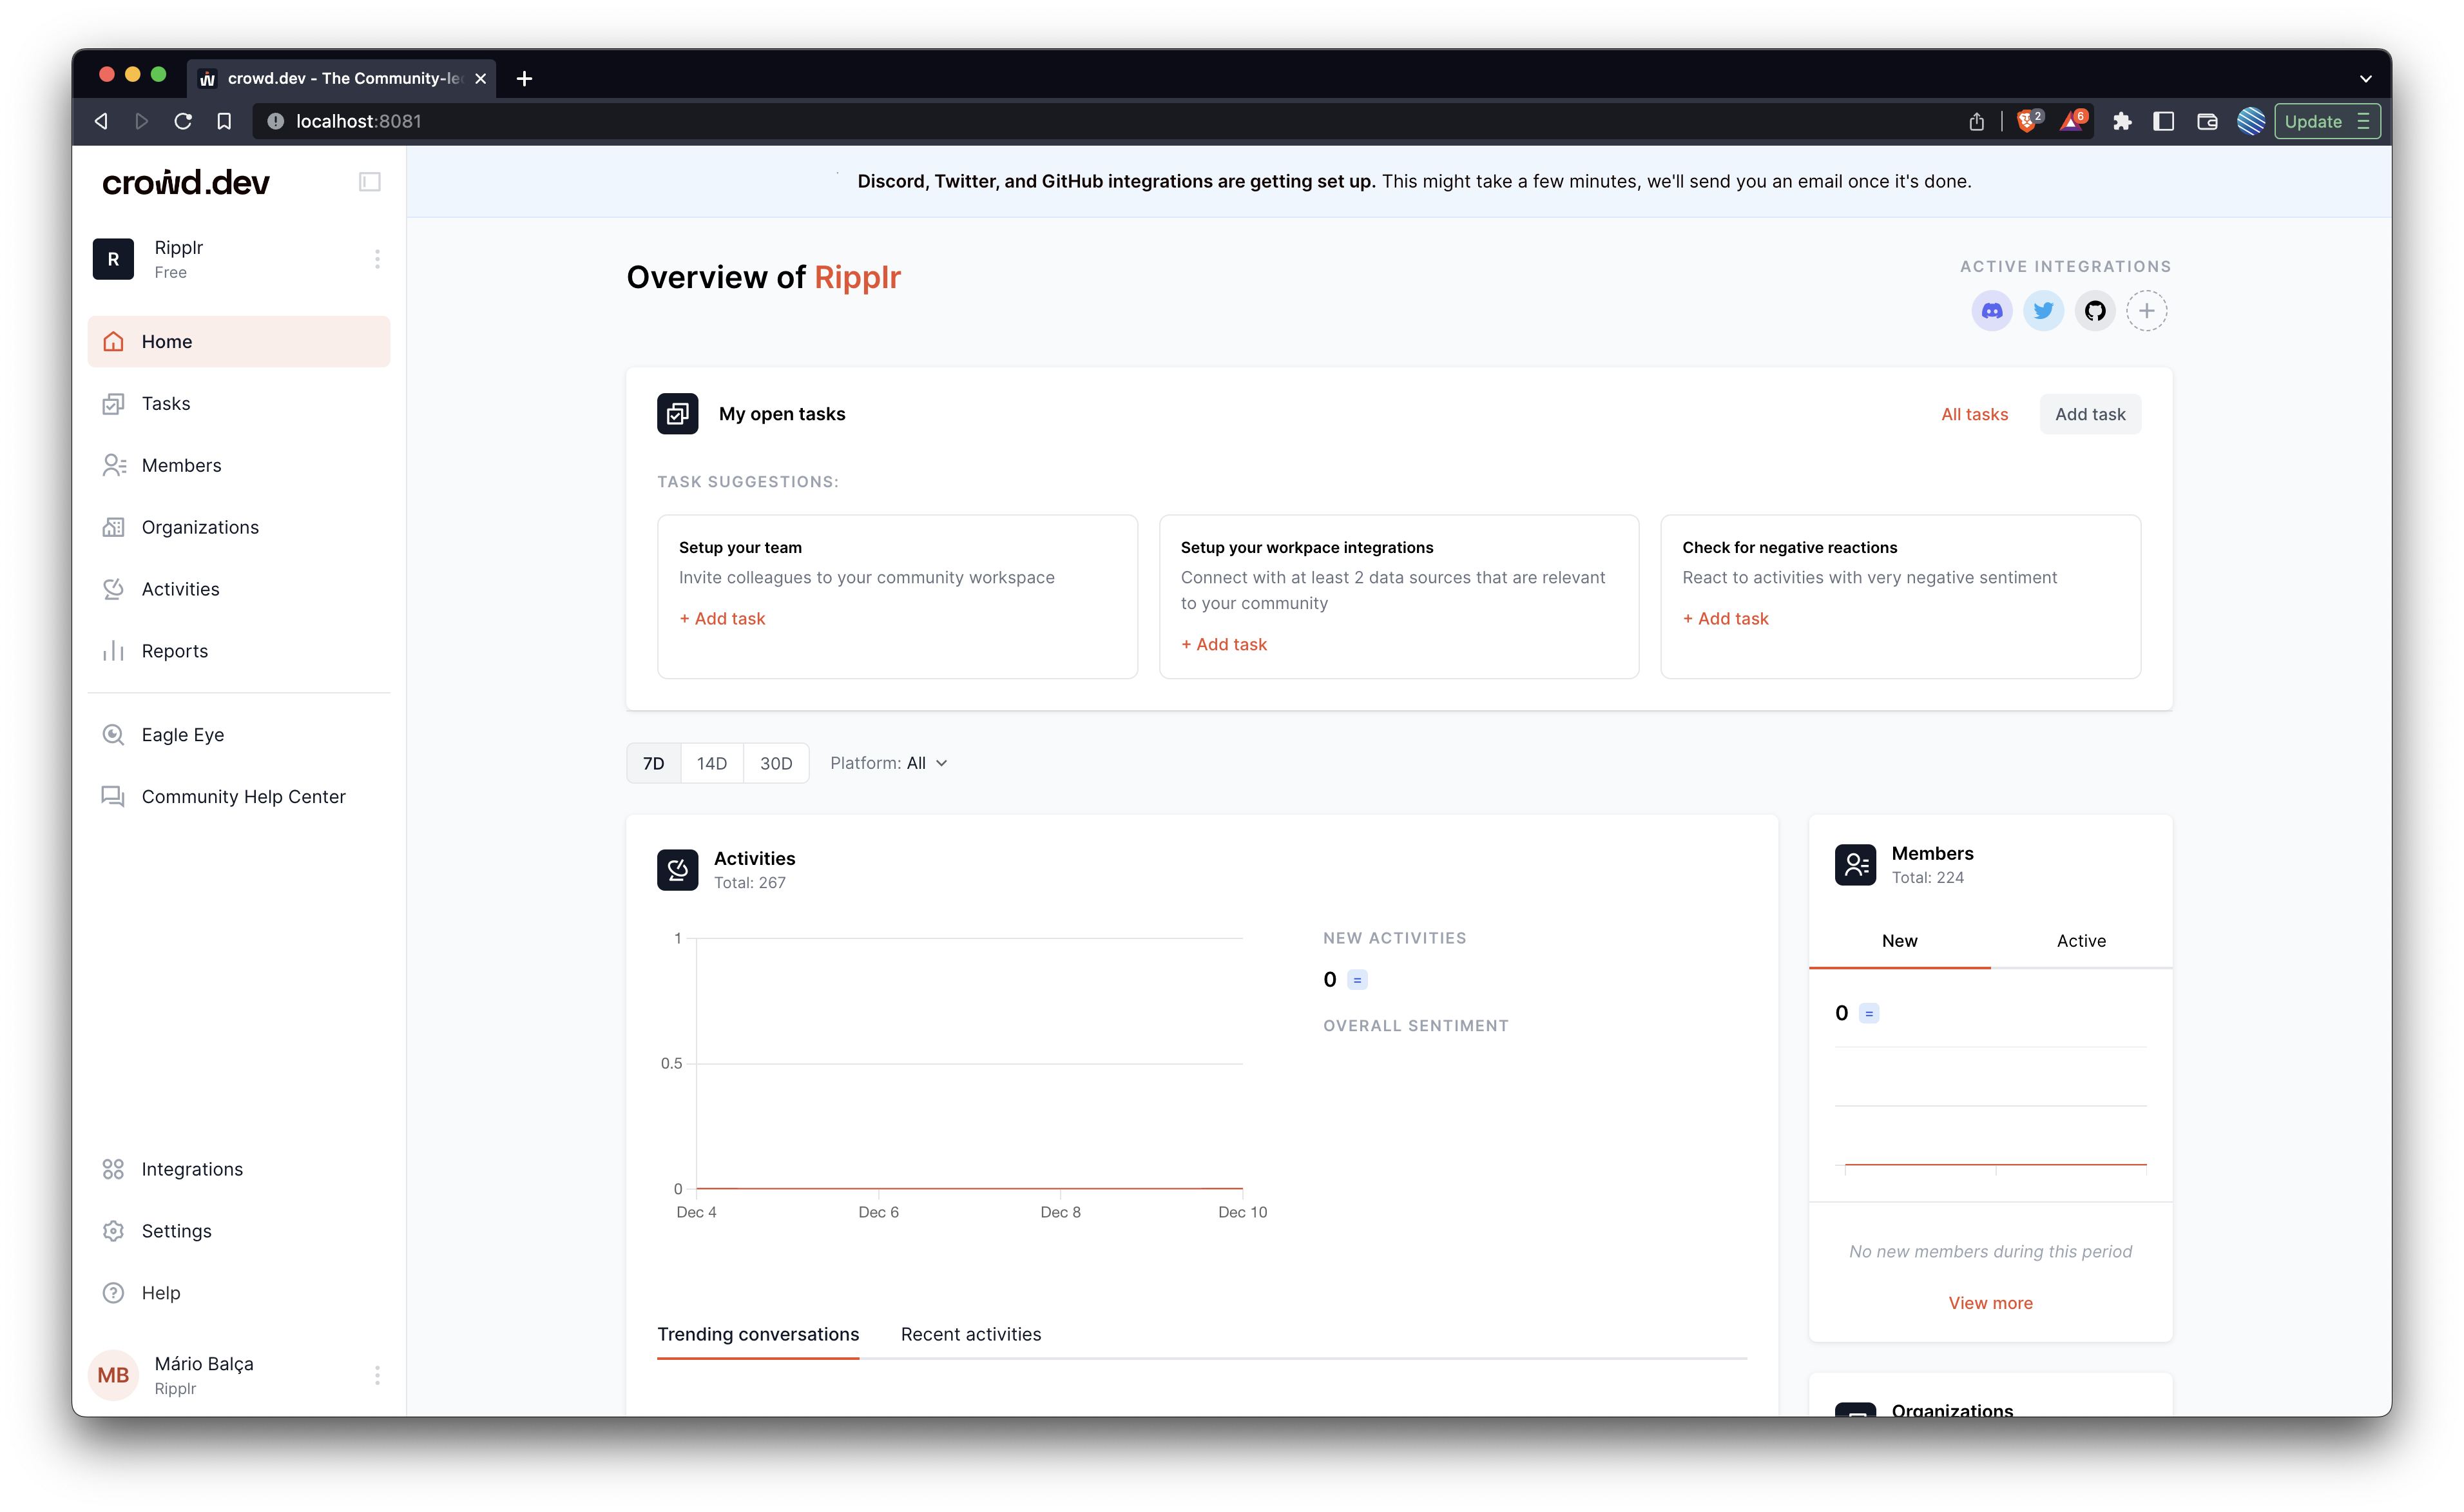Click the Twitter integration icon
This screenshot has width=2464, height=1512.
2043,311
